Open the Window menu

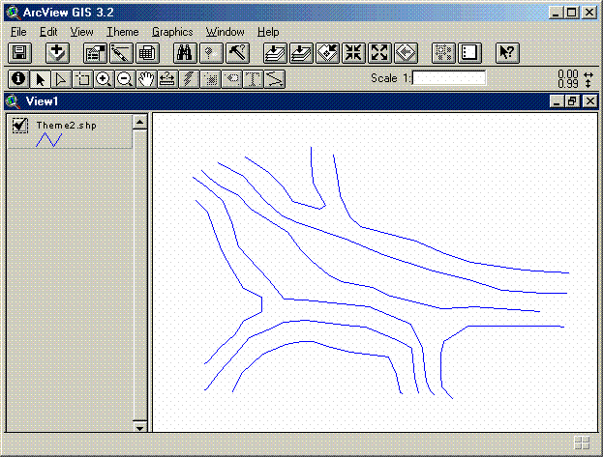(225, 32)
